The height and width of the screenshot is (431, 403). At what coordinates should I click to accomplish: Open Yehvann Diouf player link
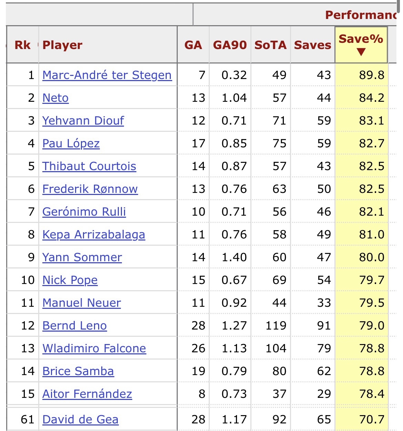tap(83, 120)
